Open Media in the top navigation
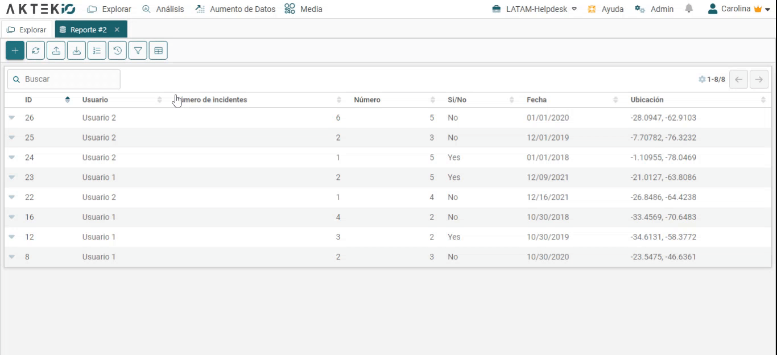The width and height of the screenshot is (777, 355). coord(303,9)
